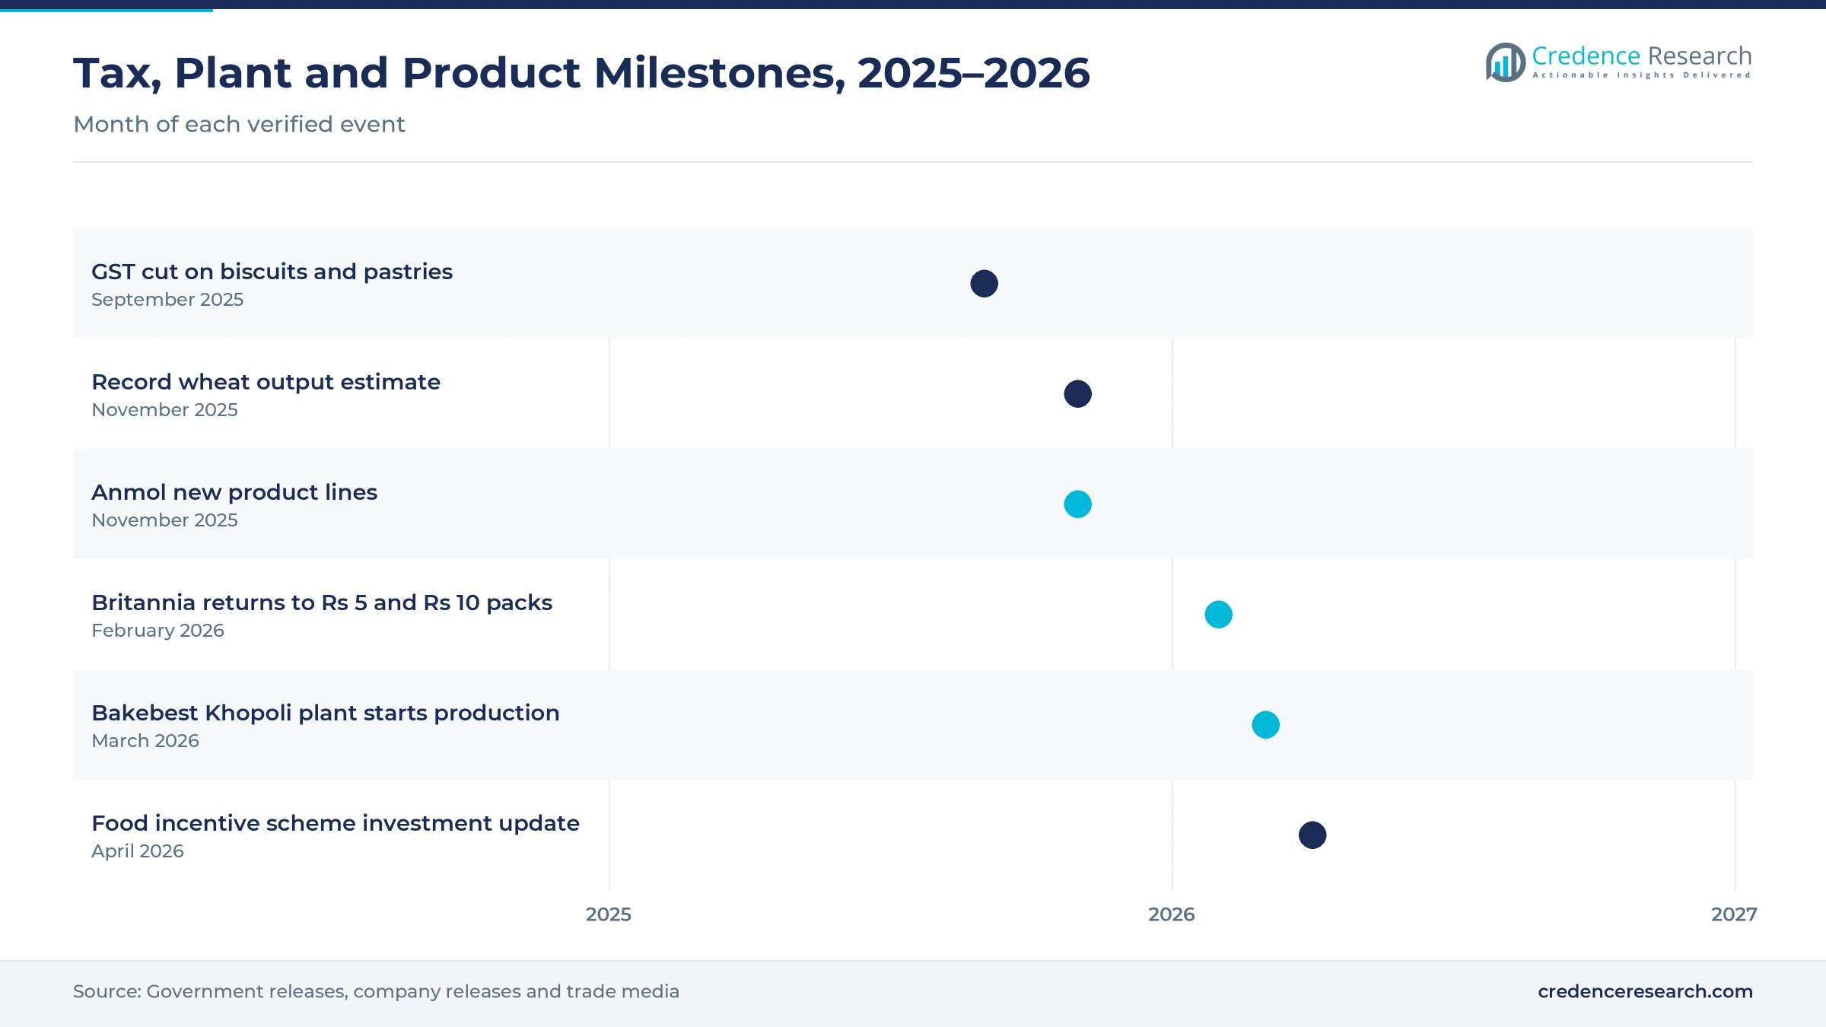Click 'Anmol new product lines' label

click(234, 492)
